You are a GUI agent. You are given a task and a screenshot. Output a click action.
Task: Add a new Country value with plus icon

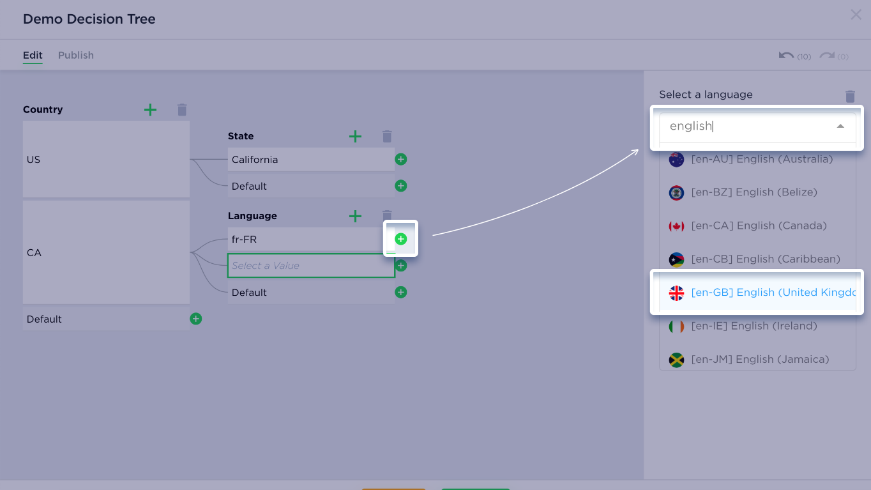(x=150, y=110)
